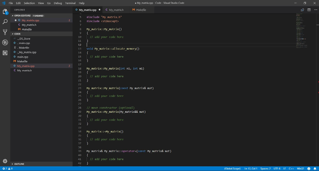Image resolution: width=319 pixels, height=171 pixels.
Task: Open the Debug view in activity bar
Action: 5,42
